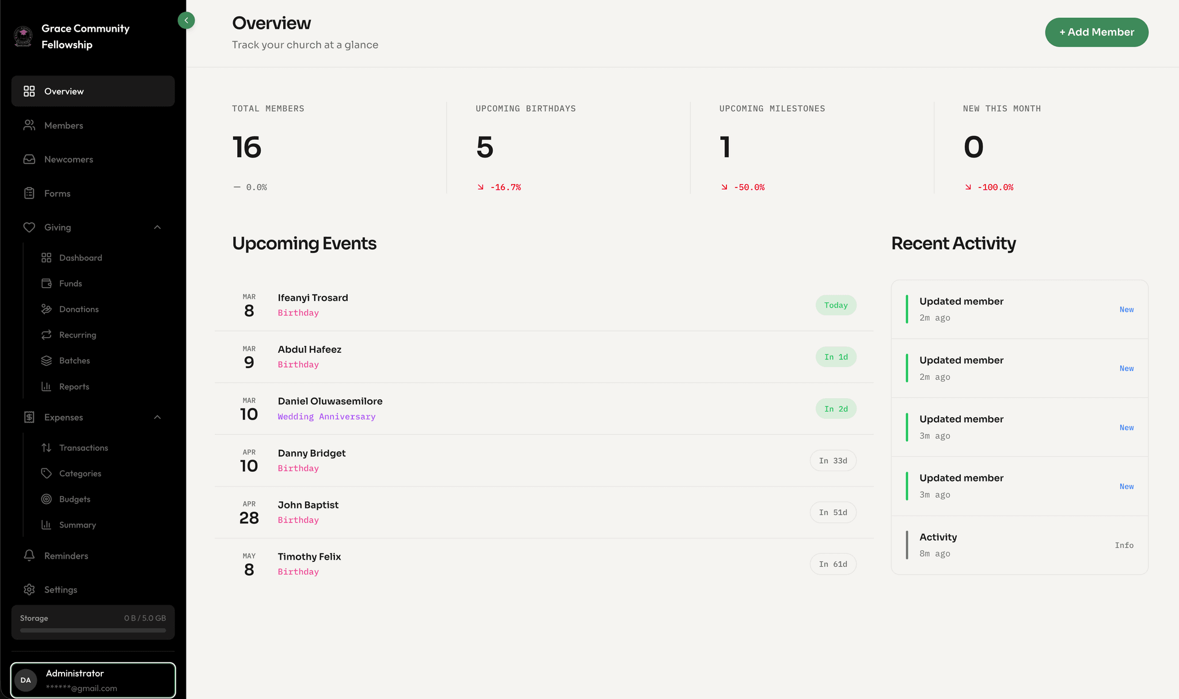Select the Recurring giving icon

(46, 334)
